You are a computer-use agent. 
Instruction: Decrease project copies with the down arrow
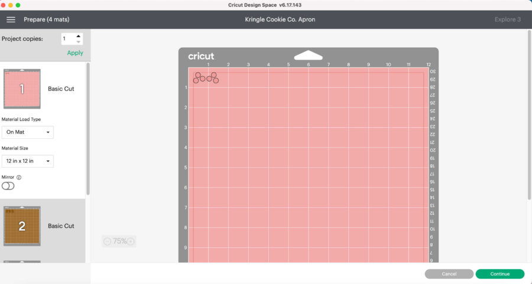pyautogui.click(x=79, y=41)
